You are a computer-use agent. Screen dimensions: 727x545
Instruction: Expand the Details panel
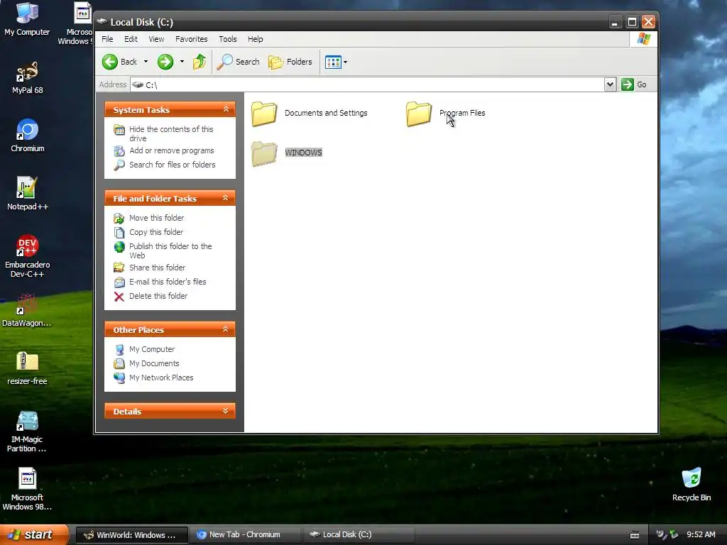225,411
